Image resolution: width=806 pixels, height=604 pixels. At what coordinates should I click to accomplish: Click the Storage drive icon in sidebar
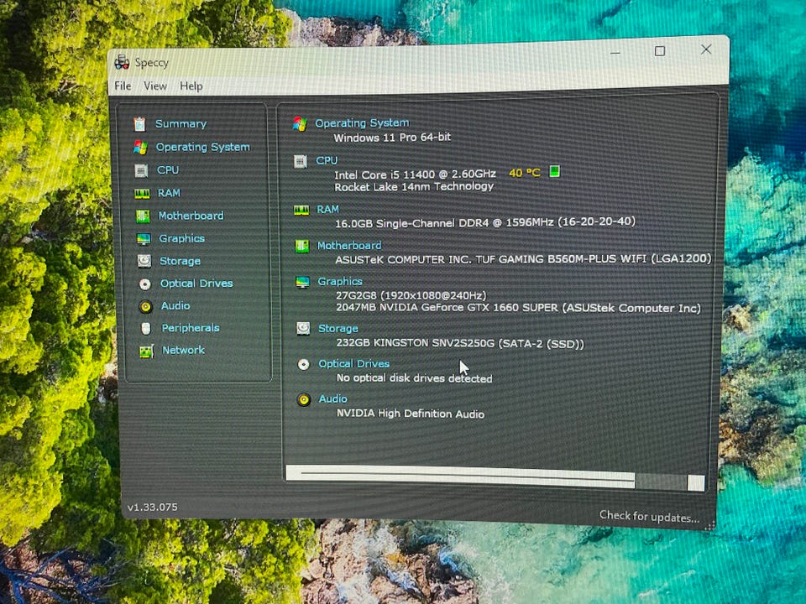144,261
